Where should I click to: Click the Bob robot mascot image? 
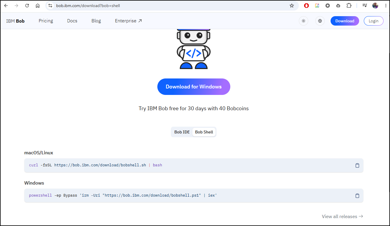pyautogui.click(x=194, y=49)
